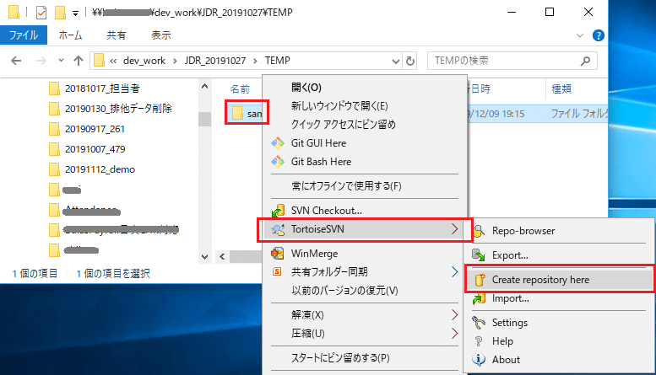
Task: Click the Repo-browser icon
Action: pyautogui.click(x=479, y=231)
